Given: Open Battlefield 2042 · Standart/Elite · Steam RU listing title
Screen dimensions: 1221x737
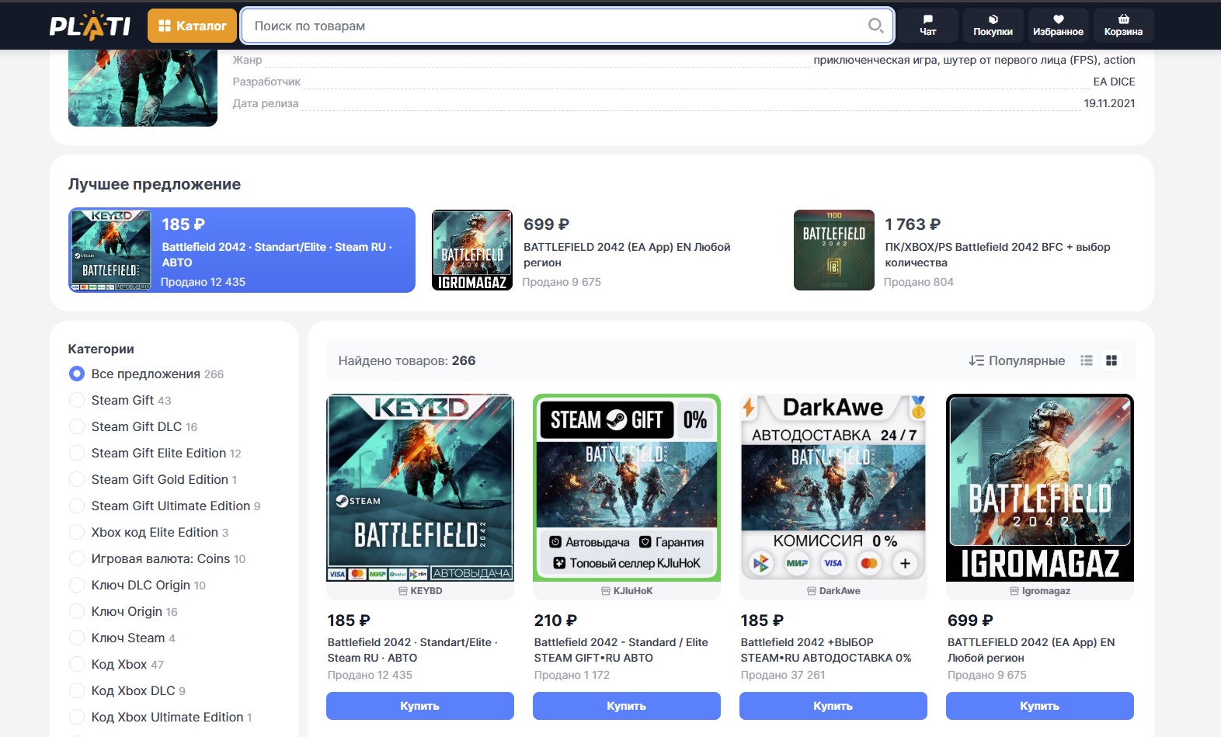Looking at the screenshot, I should click(x=412, y=650).
